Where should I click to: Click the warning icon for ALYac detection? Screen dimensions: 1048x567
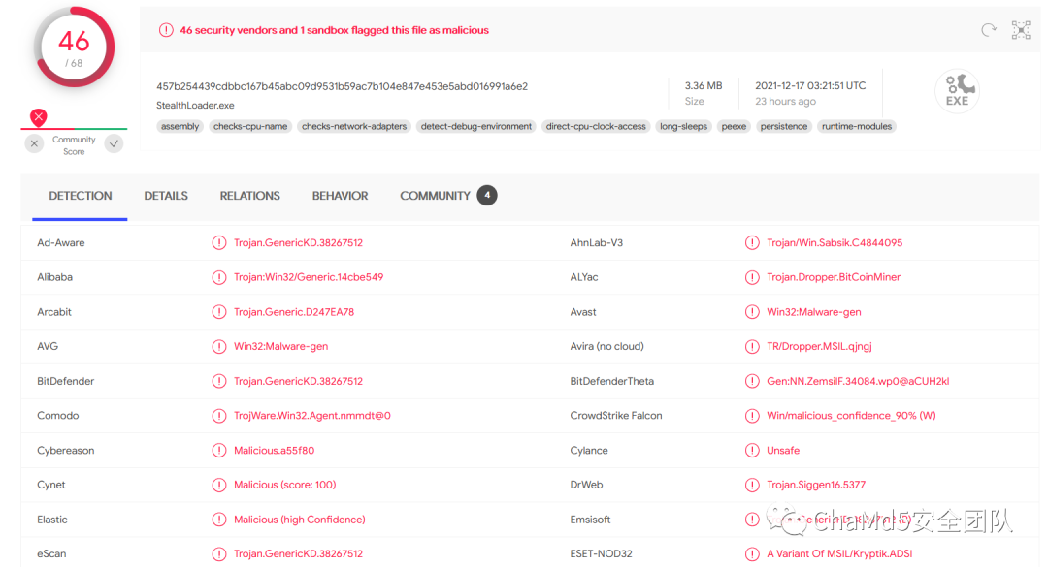(752, 277)
